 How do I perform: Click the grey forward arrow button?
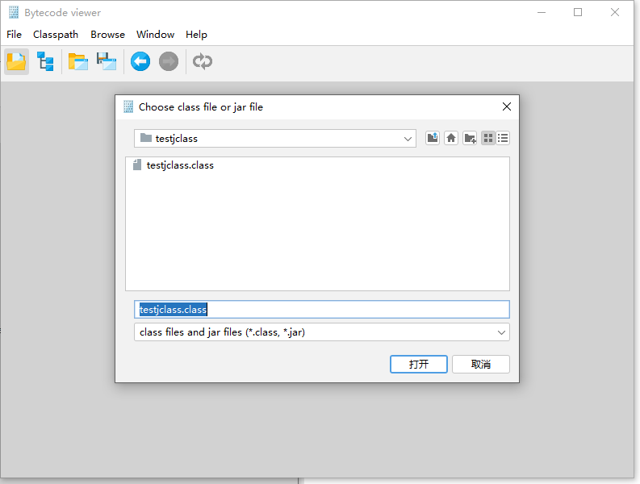(x=169, y=61)
